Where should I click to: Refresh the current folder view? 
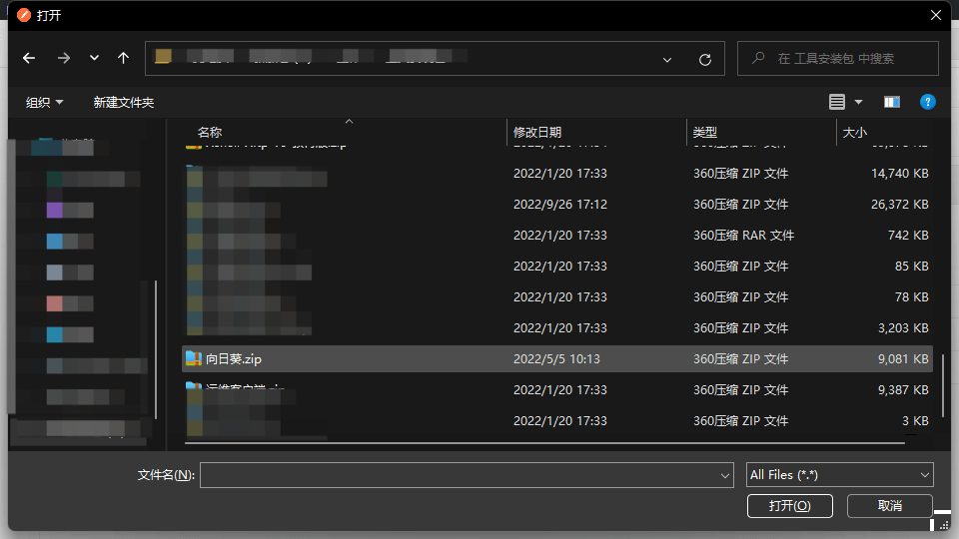[x=705, y=59]
